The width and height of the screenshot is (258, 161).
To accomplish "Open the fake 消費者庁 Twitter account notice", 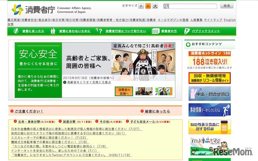I will 71,155.
